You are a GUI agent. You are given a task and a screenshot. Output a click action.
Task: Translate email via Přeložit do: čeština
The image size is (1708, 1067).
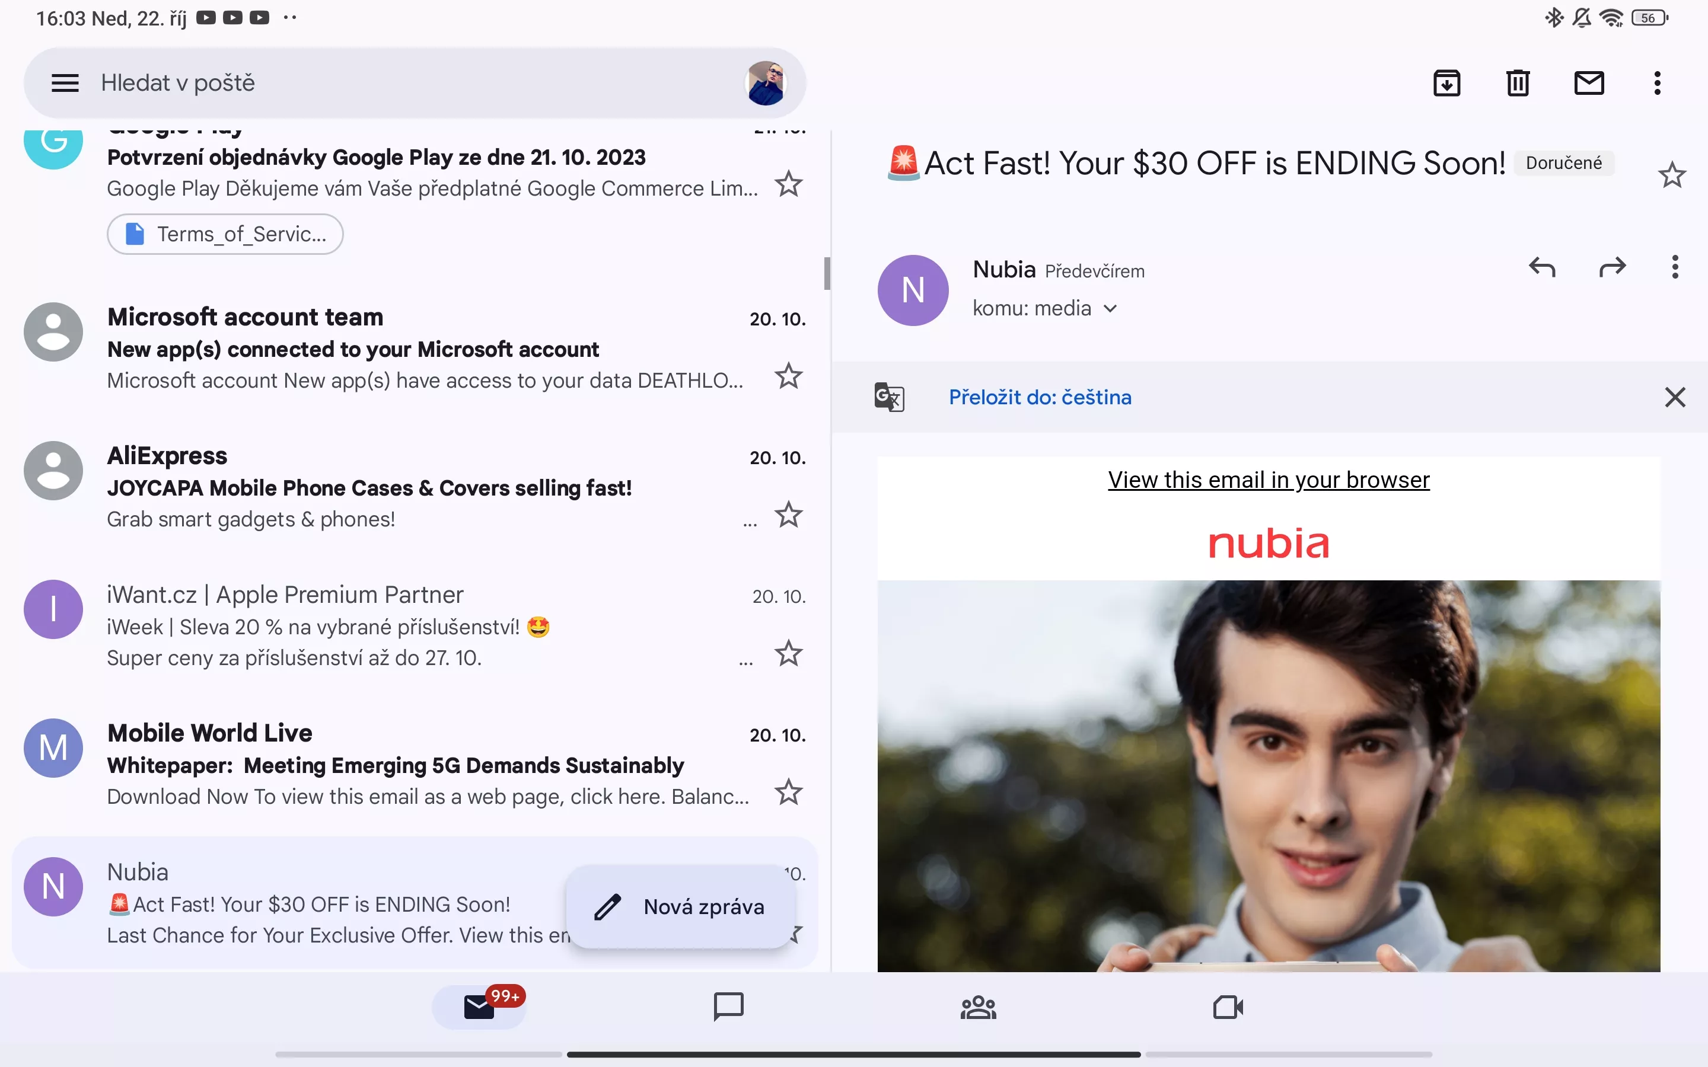pyautogui.click(x=1040, y=397)
